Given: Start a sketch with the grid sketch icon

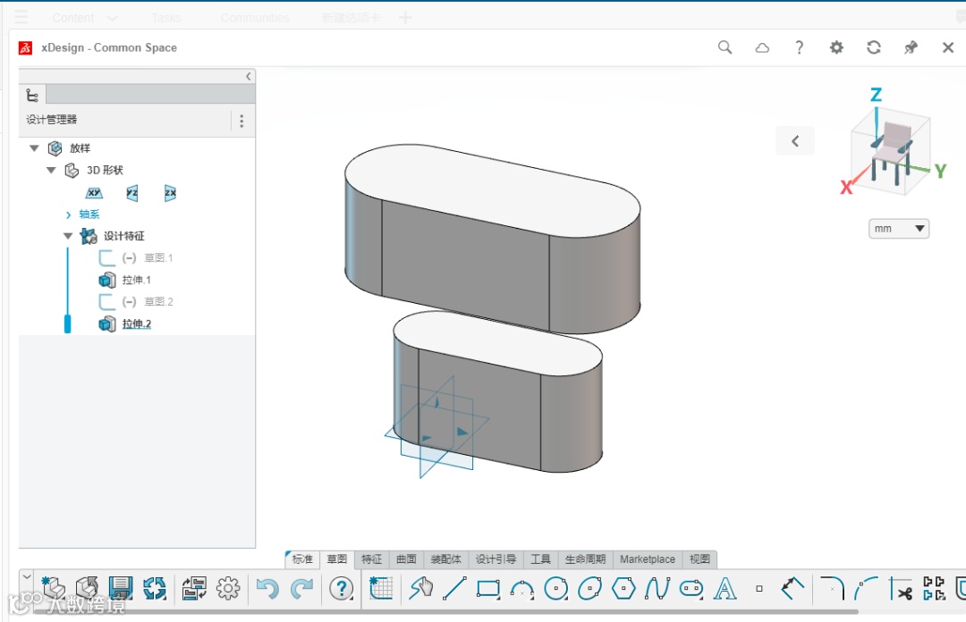Looking at the screenshot, I should [x=381, y=588].
